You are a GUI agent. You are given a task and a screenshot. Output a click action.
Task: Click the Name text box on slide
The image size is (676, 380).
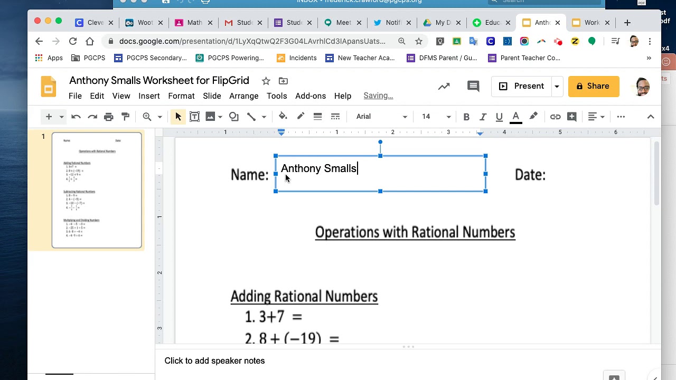(380, 174)
